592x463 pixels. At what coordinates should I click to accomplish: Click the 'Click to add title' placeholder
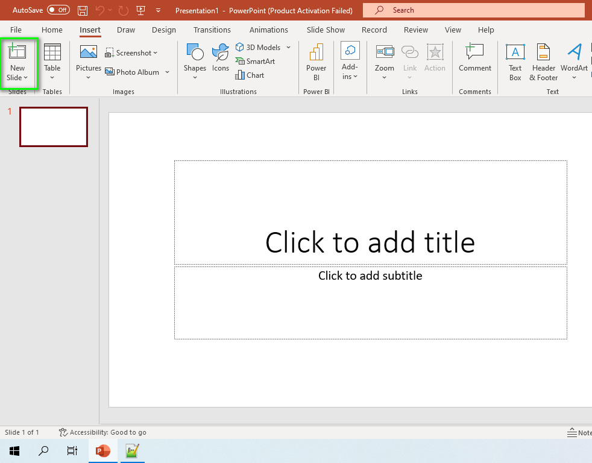pos(370,213)
